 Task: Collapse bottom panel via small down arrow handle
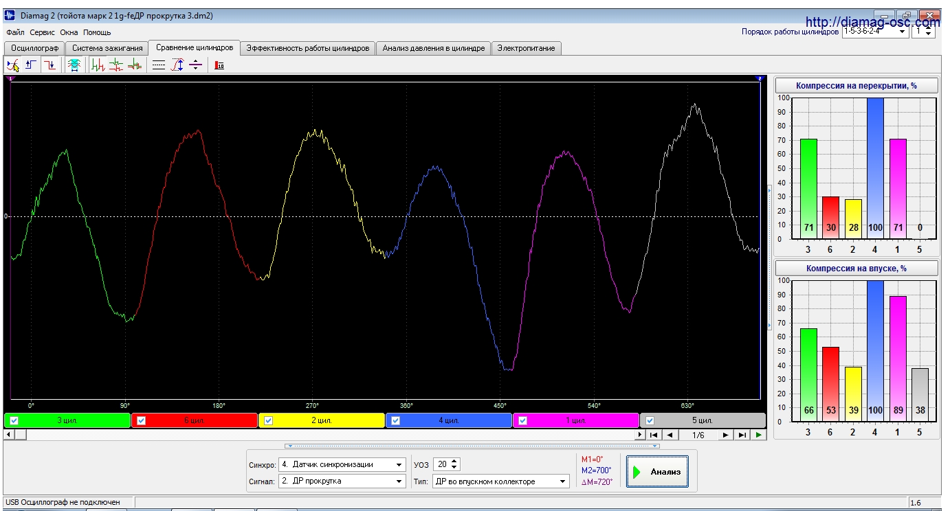point(472,446)
